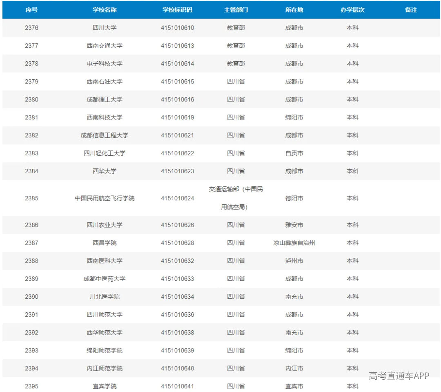Click school code 4151010623

178,171
